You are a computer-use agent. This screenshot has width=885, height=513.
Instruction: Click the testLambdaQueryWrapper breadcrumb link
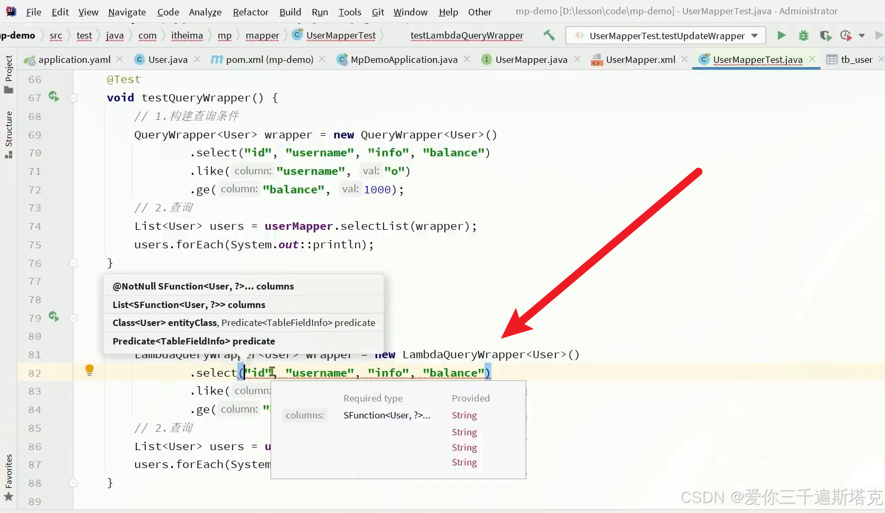(x=466, y=36)
